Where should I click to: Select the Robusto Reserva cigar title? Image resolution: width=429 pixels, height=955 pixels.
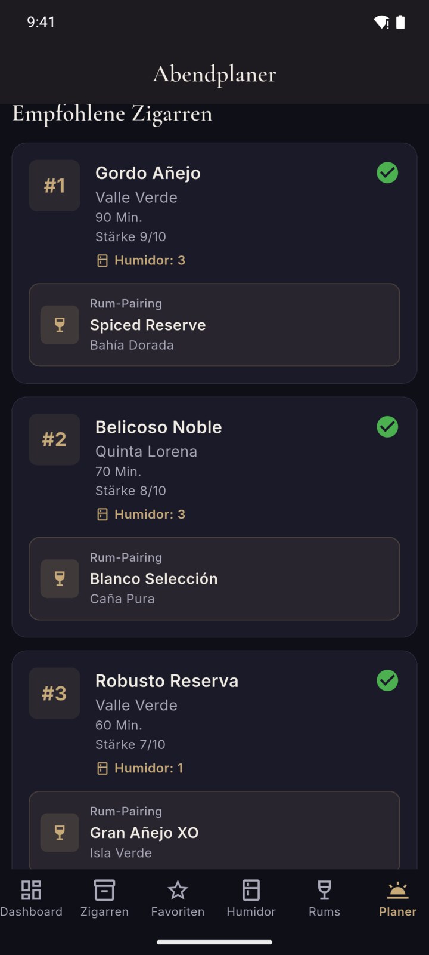(x=167, y=681)
